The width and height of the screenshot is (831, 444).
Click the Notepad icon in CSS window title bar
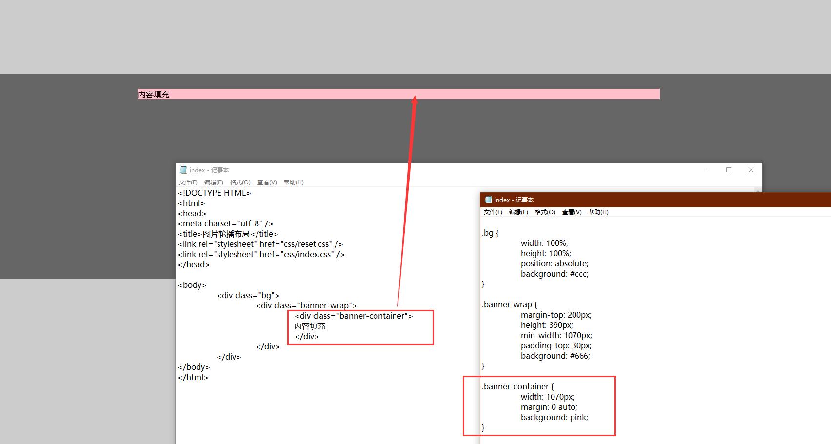pyautogui.click(x=488, y=200)
